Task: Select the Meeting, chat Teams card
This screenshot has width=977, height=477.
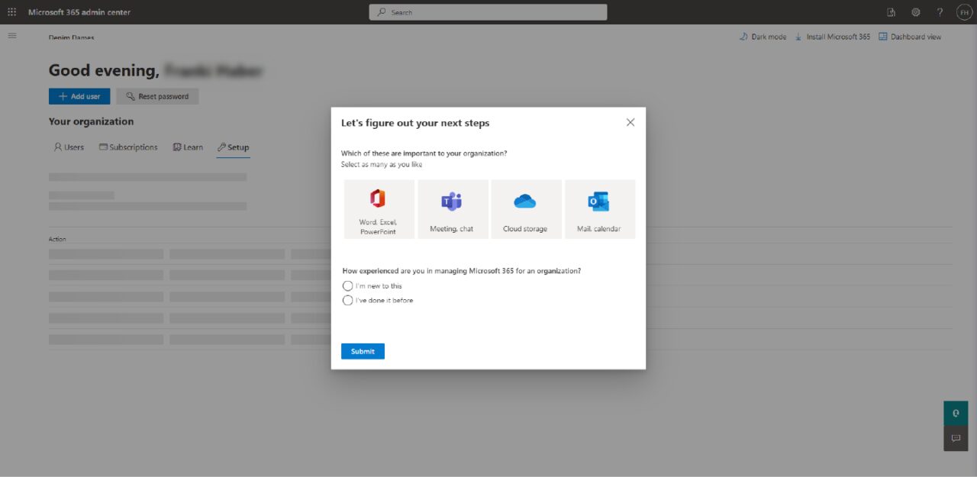Action: tap(453, 208)
